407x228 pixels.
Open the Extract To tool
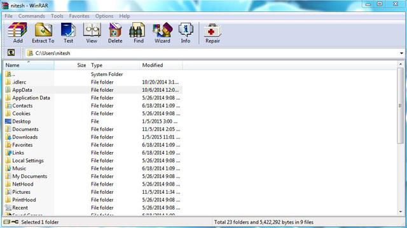43,33
